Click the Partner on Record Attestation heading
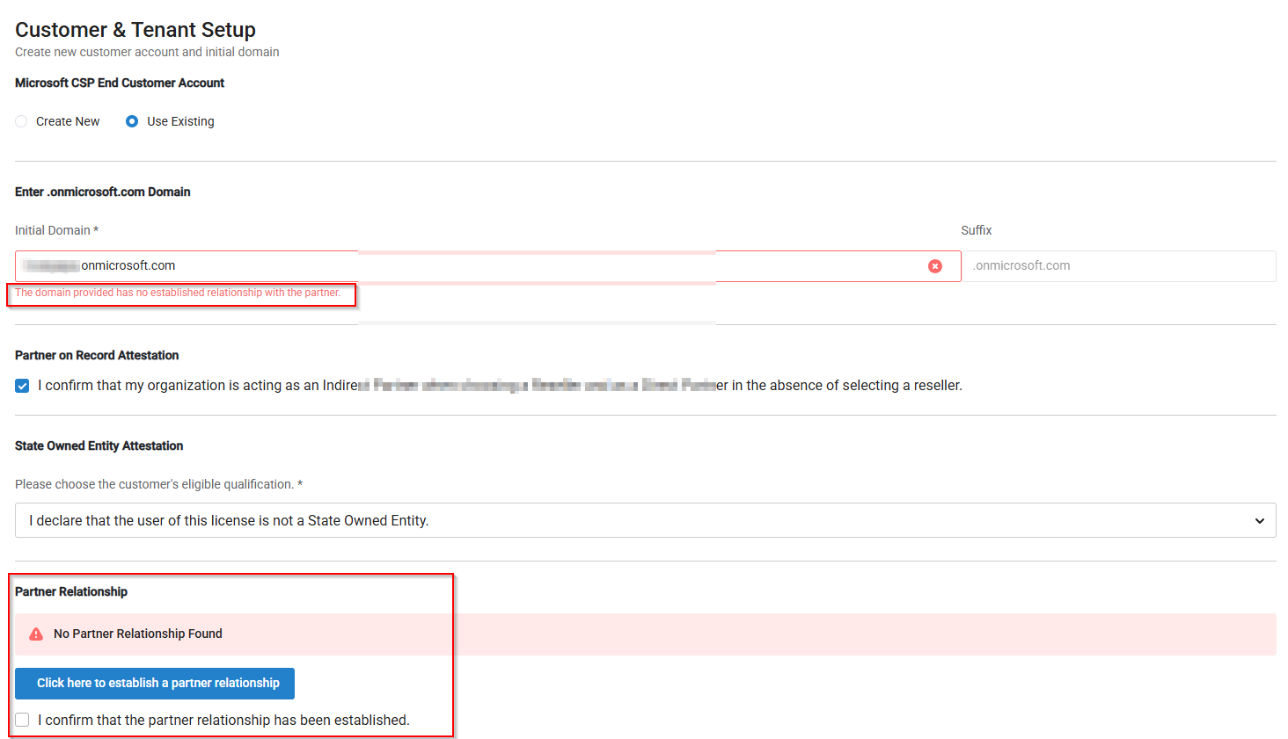This screenshot has height=739, width=1288. click(x=97, y=355)
